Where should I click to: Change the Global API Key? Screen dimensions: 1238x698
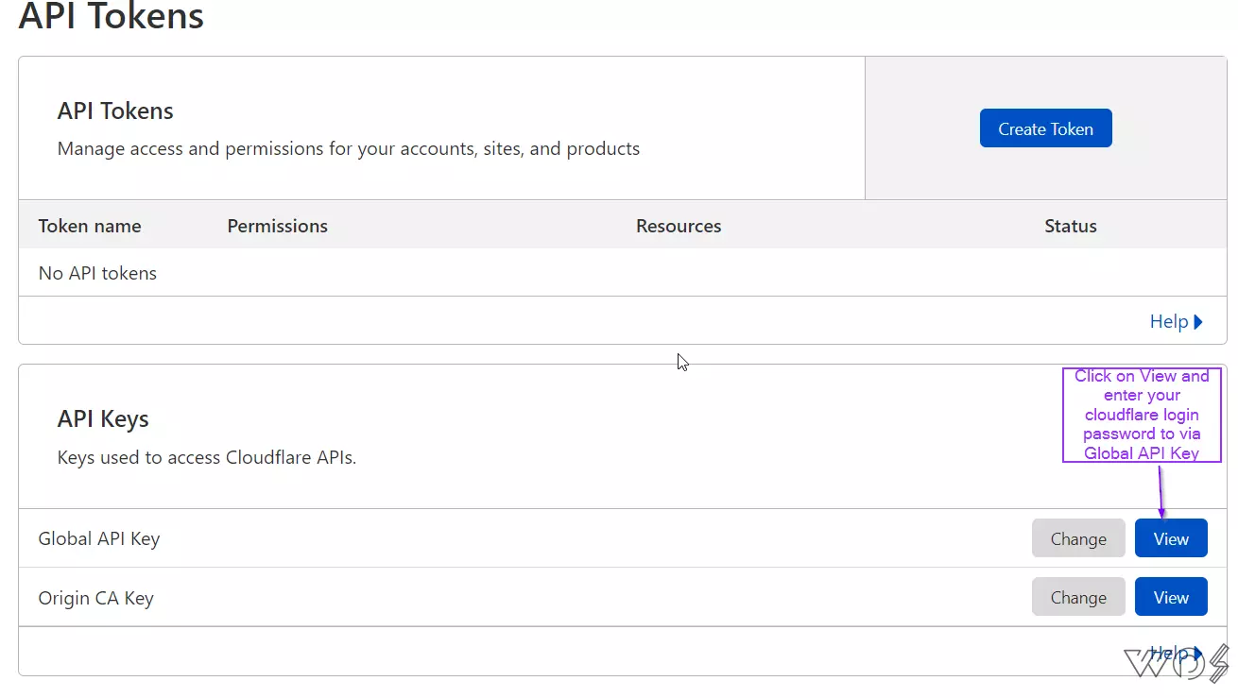click(1078, 538)
